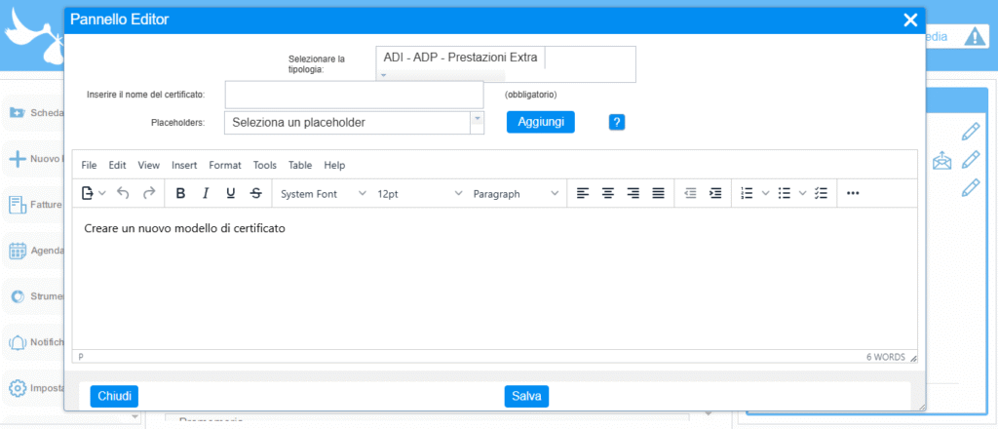The height and width of the screenshot is (429, 998).
Task: Open the blue question mark help
Action: (616, 122)
